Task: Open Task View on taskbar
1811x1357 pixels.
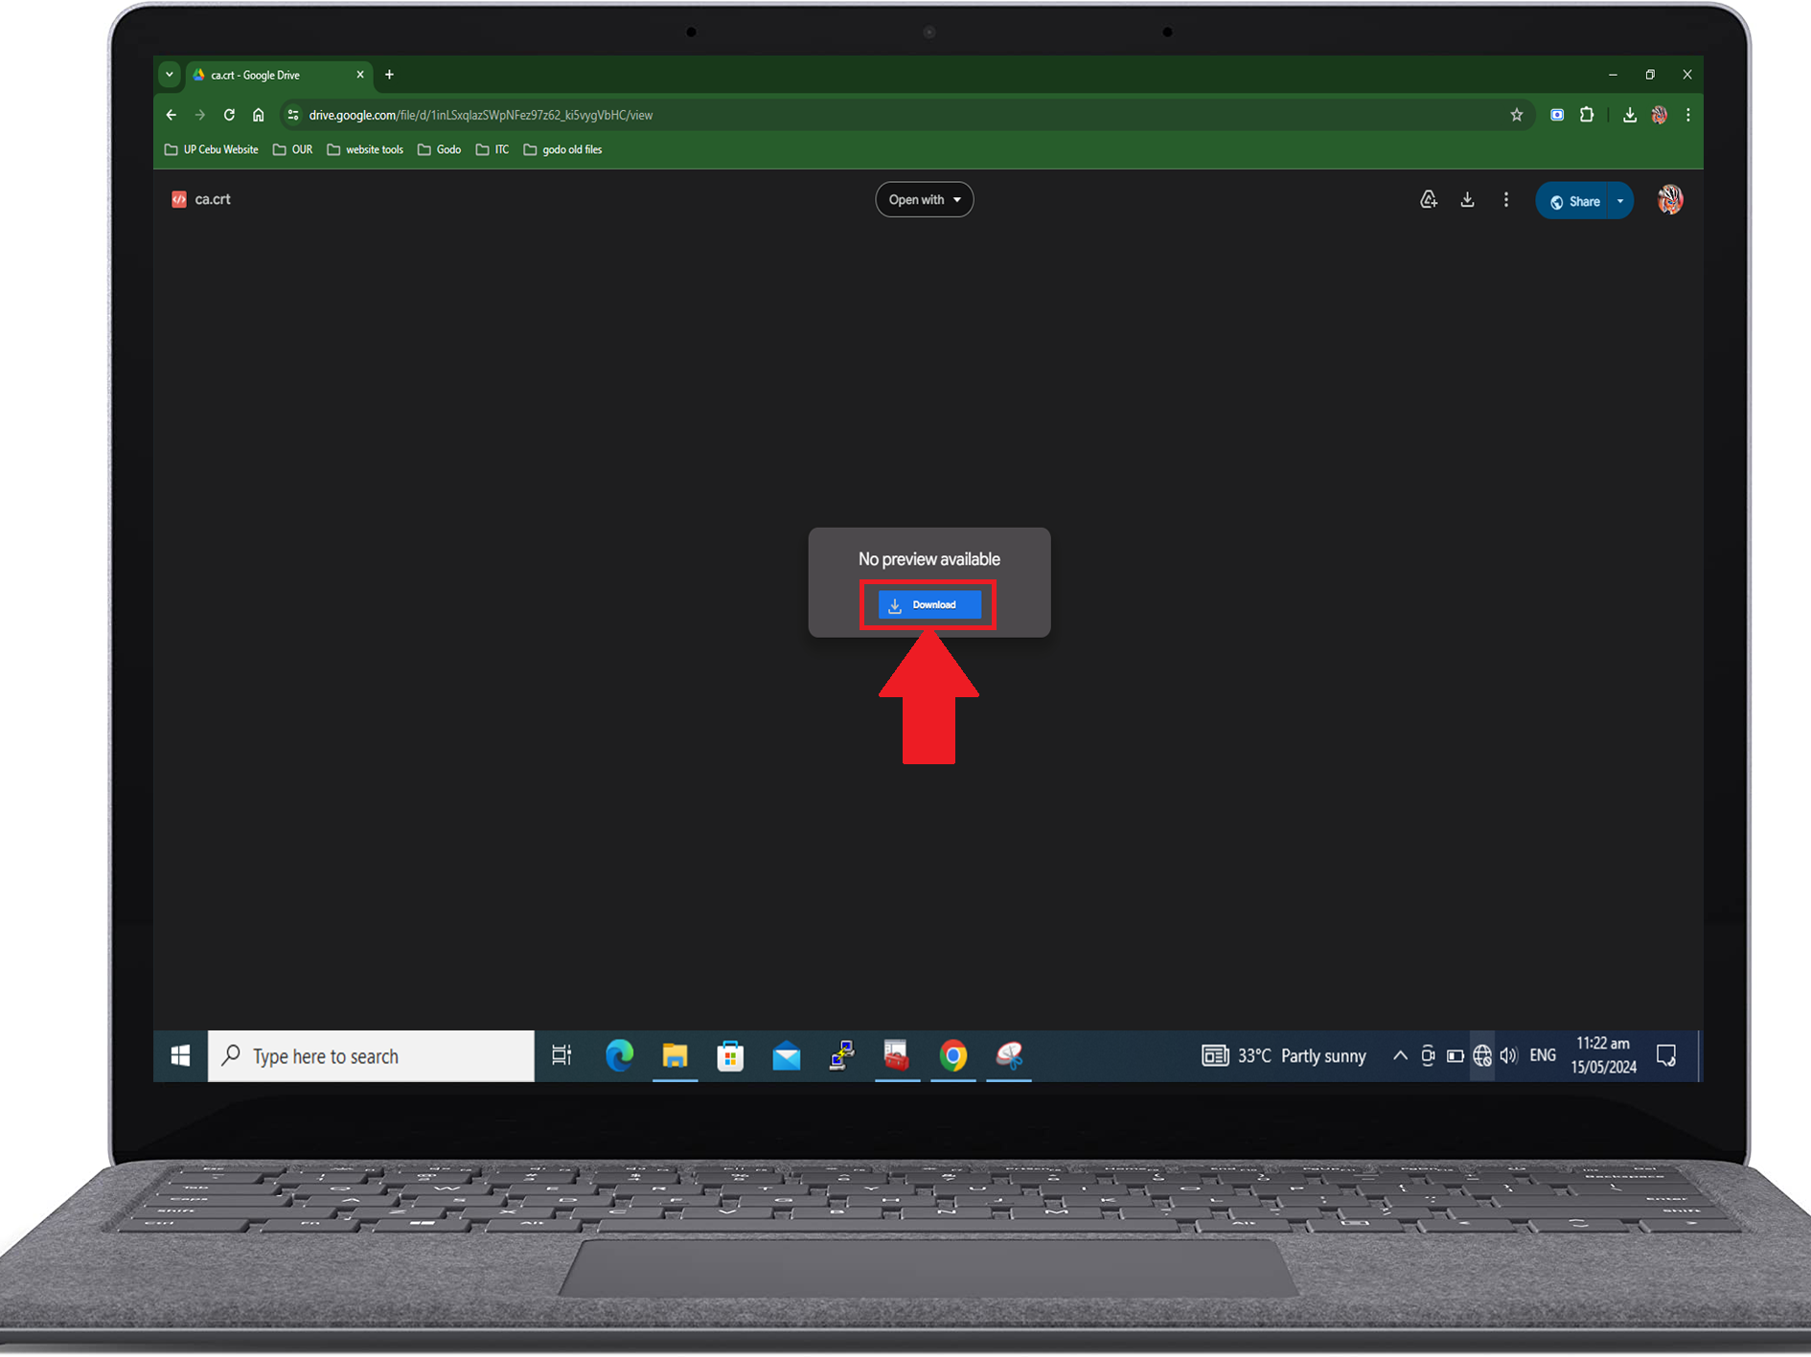Action: coord(562,1055)
